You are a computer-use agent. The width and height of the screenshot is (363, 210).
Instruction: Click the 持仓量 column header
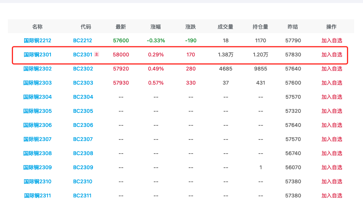260,27
